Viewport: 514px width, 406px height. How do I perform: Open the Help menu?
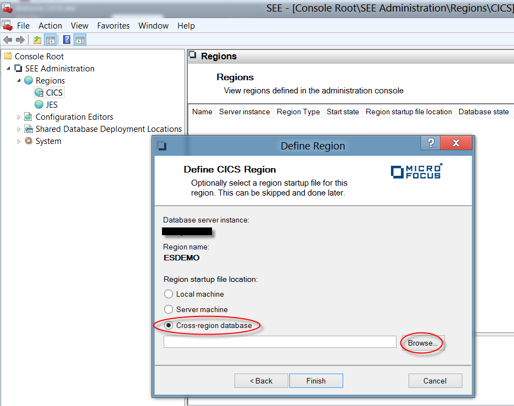pyautogui.click(x=186, y=26)
